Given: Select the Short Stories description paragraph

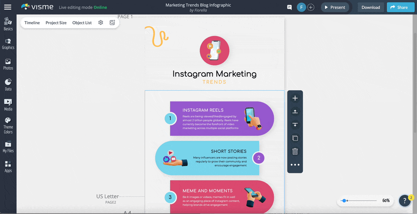Looking at the screenshot, I should point(220,162).
